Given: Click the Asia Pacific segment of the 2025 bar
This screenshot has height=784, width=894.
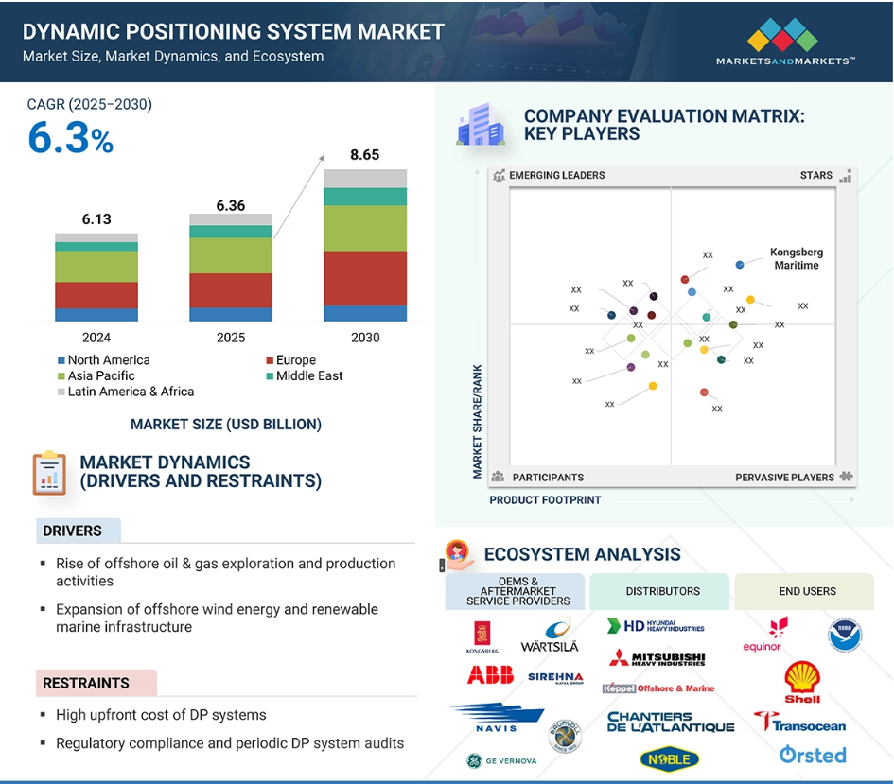Looking at the screenshot, I should point(231,255).
